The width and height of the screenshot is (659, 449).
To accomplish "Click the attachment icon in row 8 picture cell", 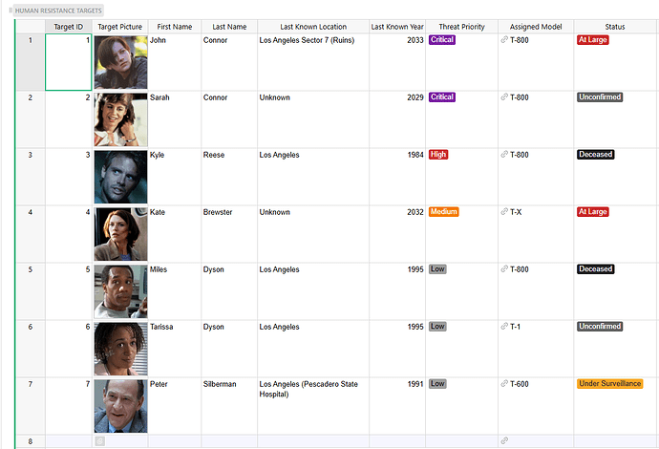I will (x=99, y=441).
